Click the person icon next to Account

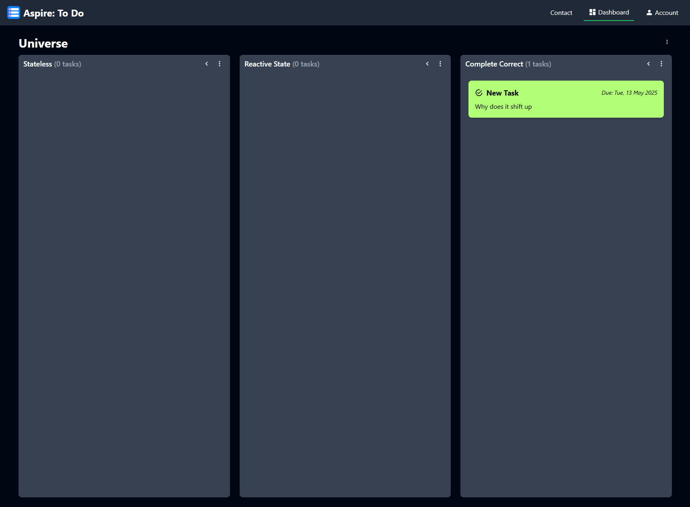(x=649, y=12)
